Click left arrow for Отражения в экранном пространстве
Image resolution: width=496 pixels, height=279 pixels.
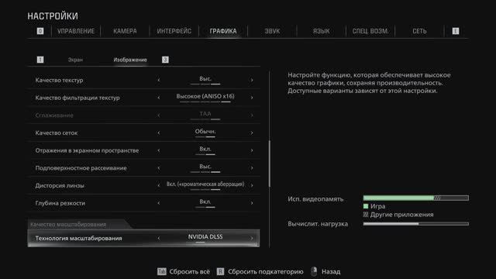tap(159, 150)
